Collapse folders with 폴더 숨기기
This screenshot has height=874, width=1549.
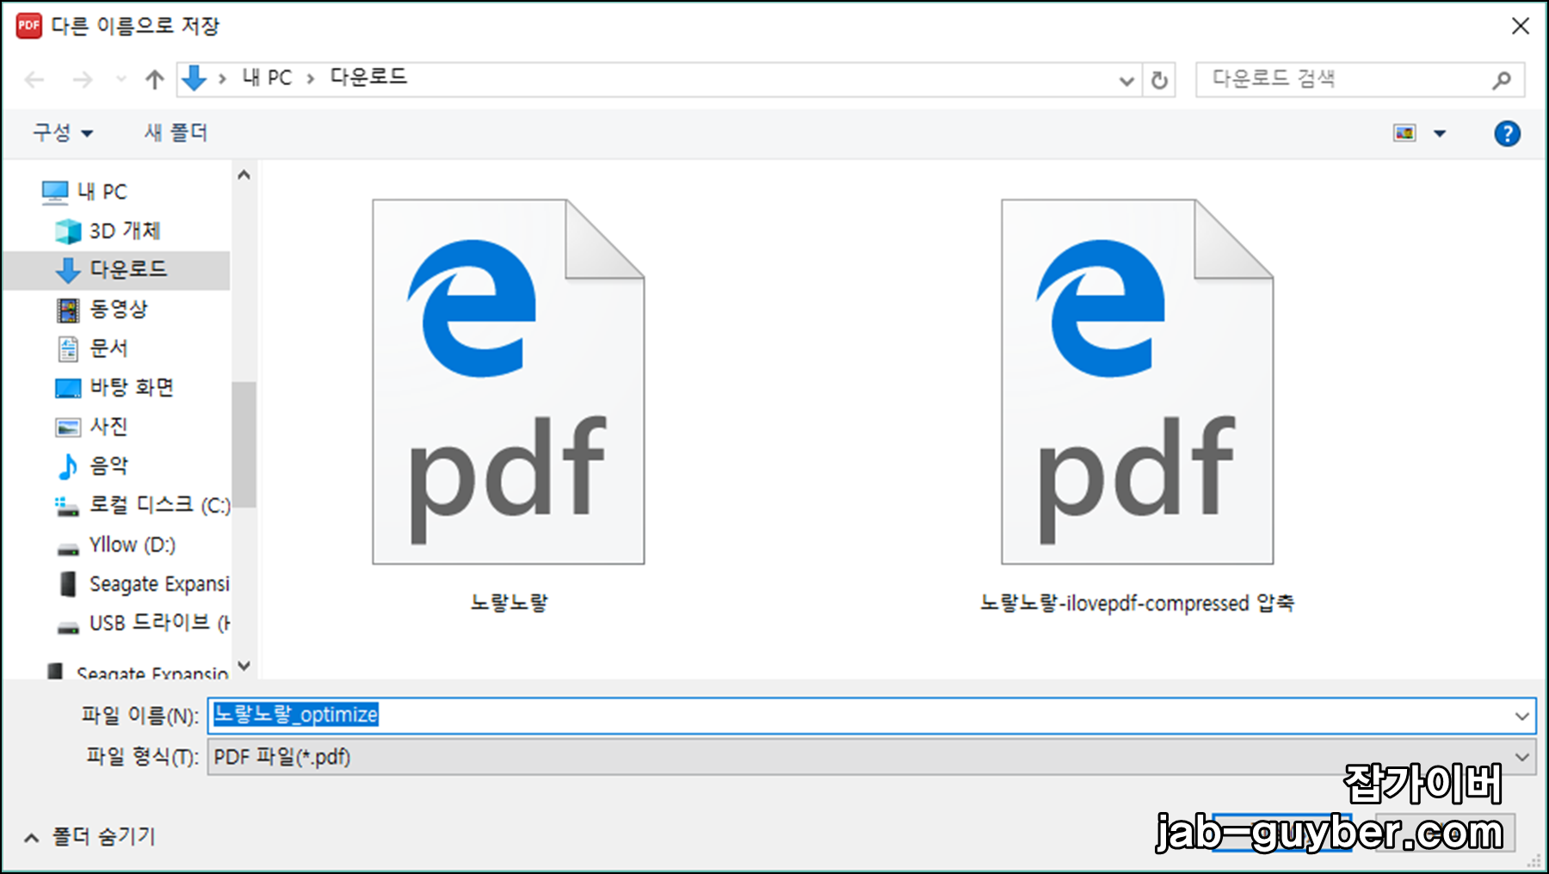point(90,836)
